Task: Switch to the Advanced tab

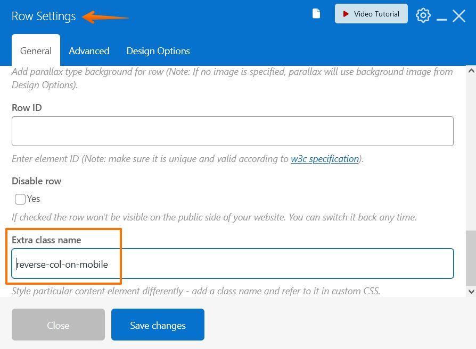Action: click(89, 50)
